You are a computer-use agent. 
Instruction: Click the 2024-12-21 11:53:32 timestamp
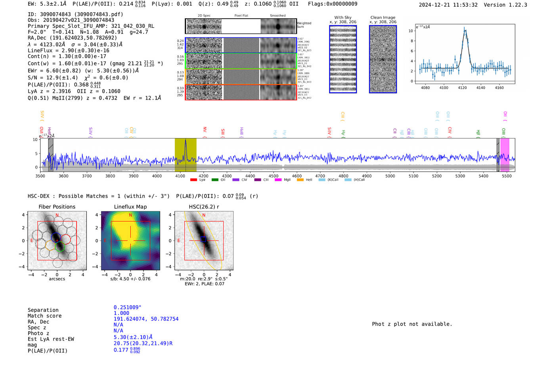coord(448,5)
